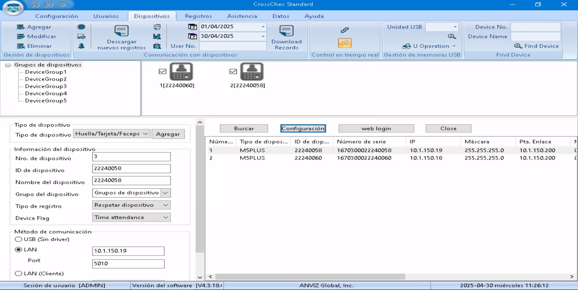Open the Datos ribbon tab
The image size is (578, 290).
point(281,16)
